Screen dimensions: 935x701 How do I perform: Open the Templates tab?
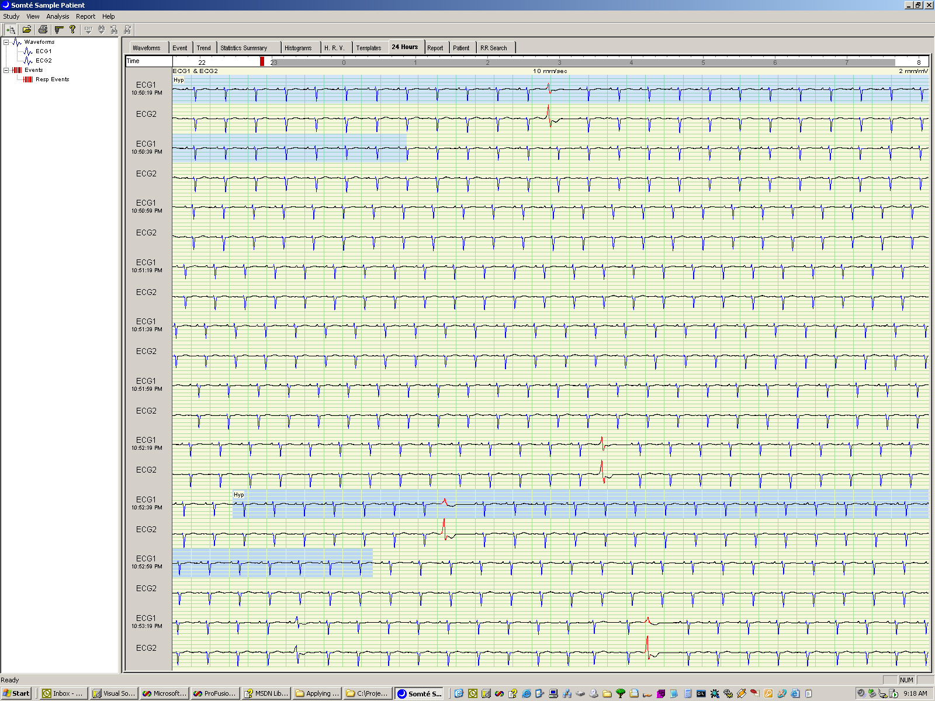point(369,47)
